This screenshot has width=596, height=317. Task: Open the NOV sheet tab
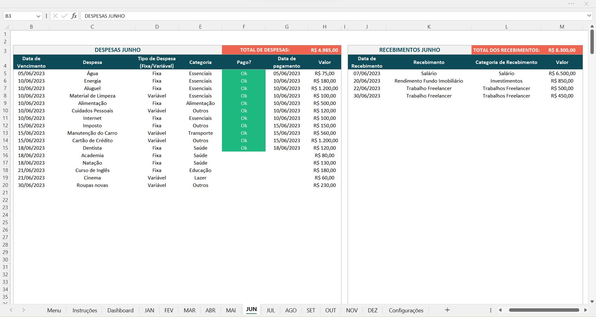352,310
